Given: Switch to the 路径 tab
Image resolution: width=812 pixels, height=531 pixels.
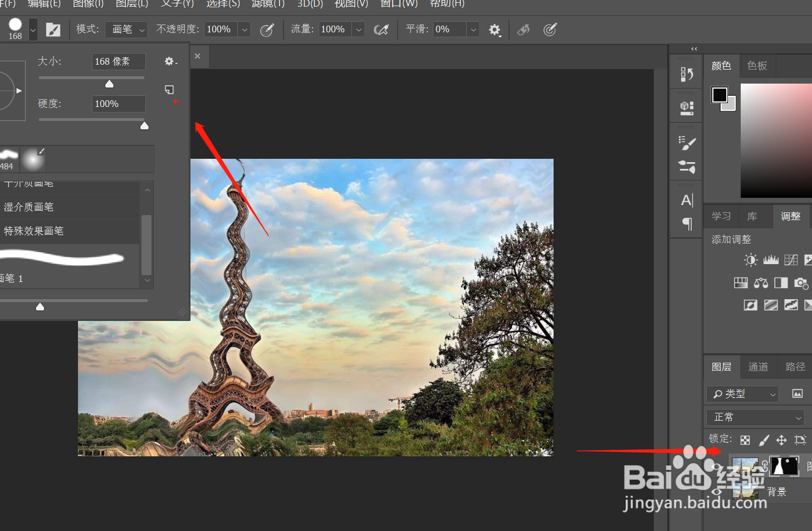Looking at the screenshot, I should coord(795,367).
